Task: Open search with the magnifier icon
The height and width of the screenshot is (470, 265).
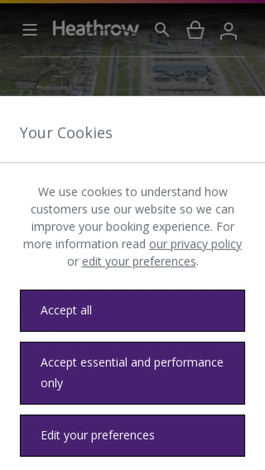Action: [x=162, y=30]
